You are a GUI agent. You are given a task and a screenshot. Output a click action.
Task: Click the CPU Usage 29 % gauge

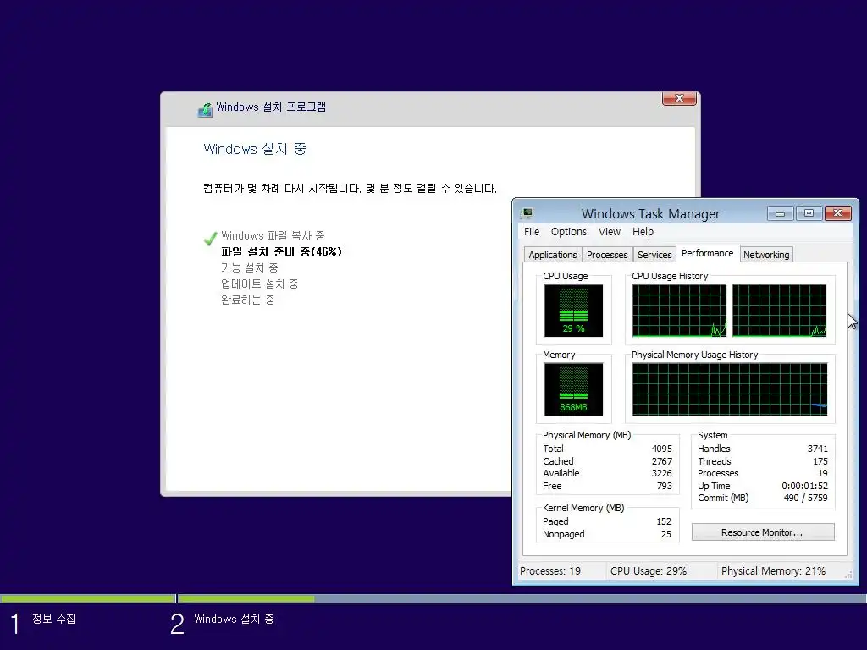pos(573,310)
